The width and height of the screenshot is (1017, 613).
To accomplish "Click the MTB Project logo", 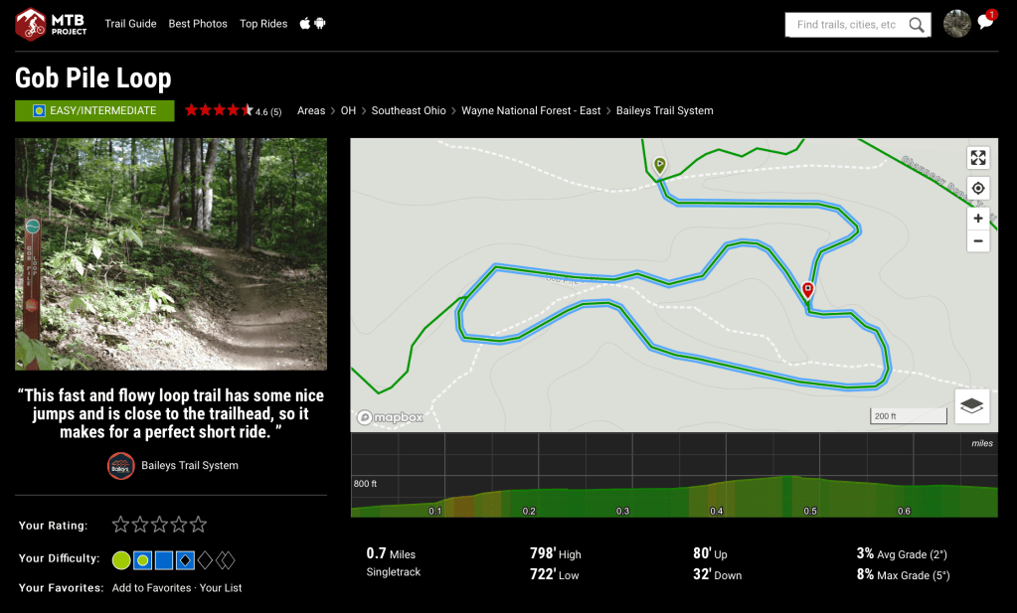I will (x=52, y=24).
